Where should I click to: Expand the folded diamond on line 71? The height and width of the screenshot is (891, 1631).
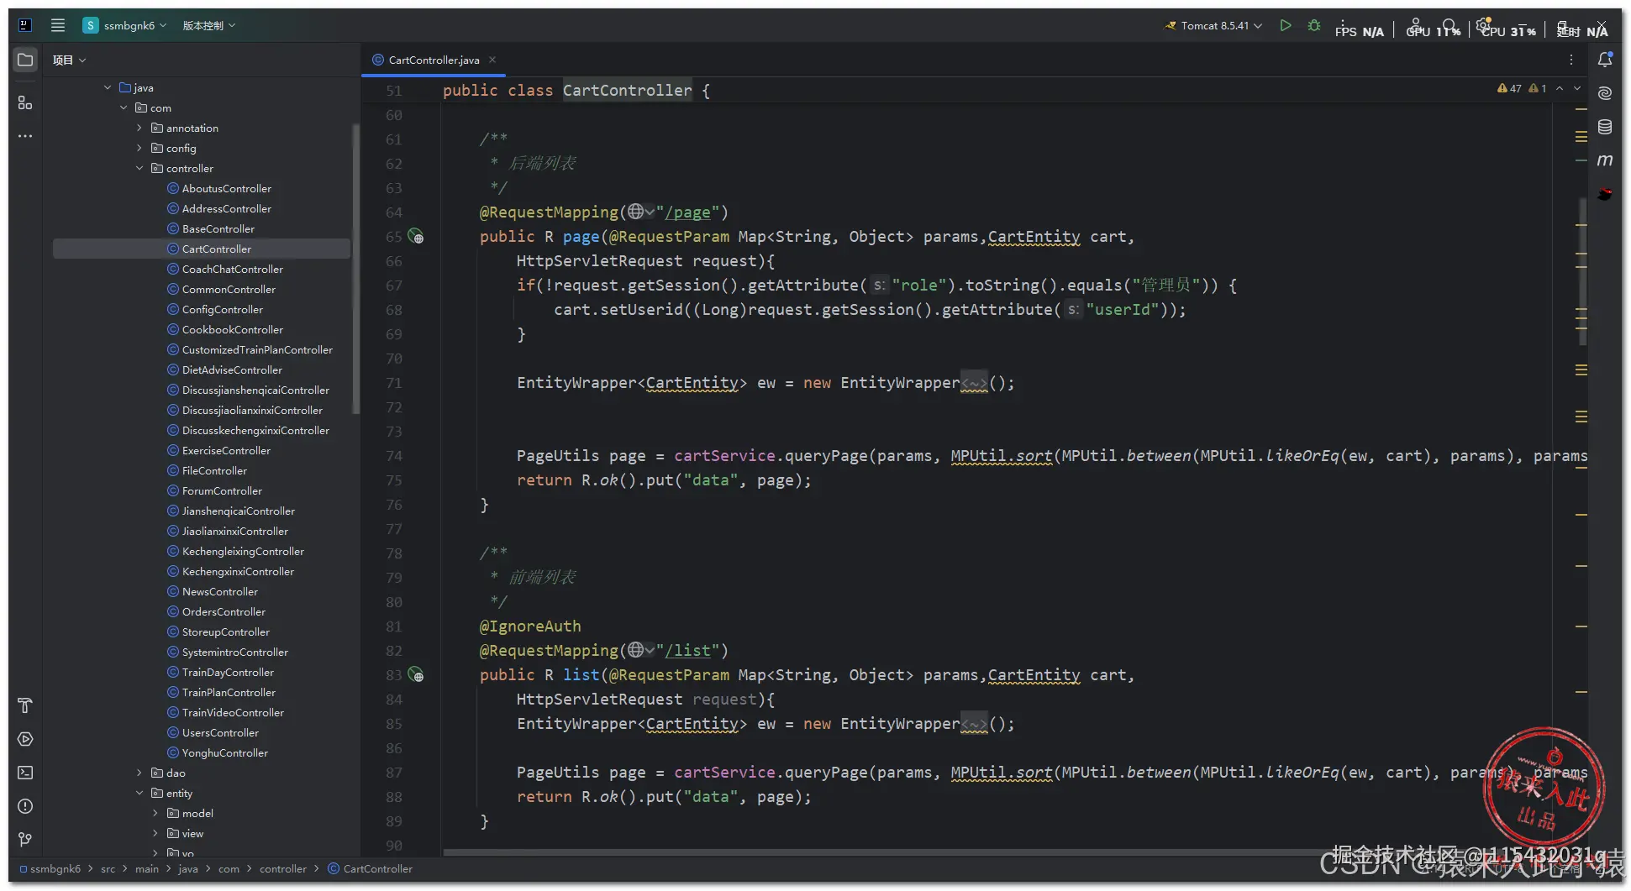974,383
